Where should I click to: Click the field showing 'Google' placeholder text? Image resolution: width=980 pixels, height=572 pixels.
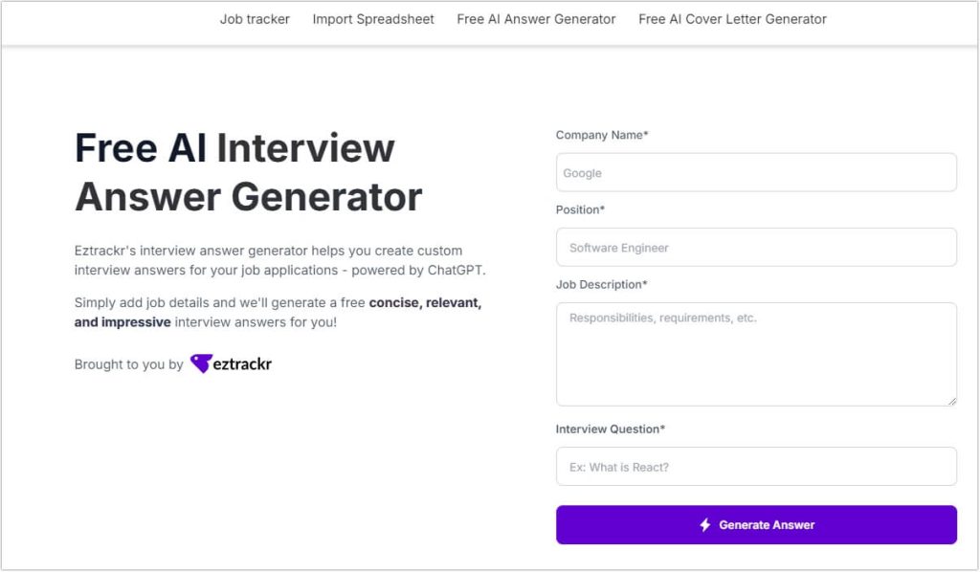[756, 172]
